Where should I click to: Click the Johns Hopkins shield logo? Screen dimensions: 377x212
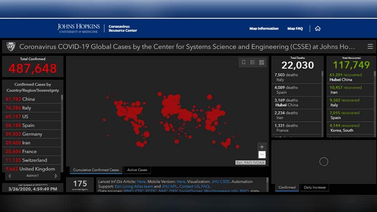[x=11, y=46]
